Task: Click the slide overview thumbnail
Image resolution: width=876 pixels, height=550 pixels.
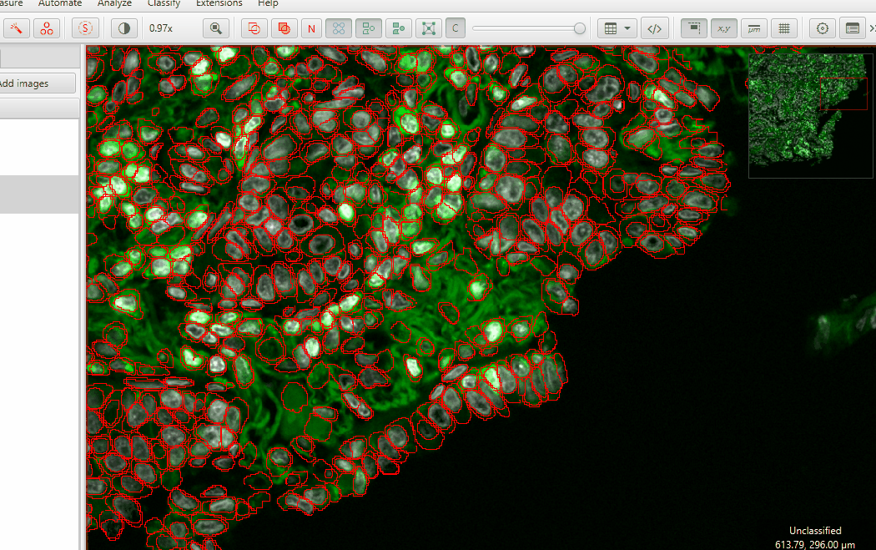Action: (x=809, y=115)
